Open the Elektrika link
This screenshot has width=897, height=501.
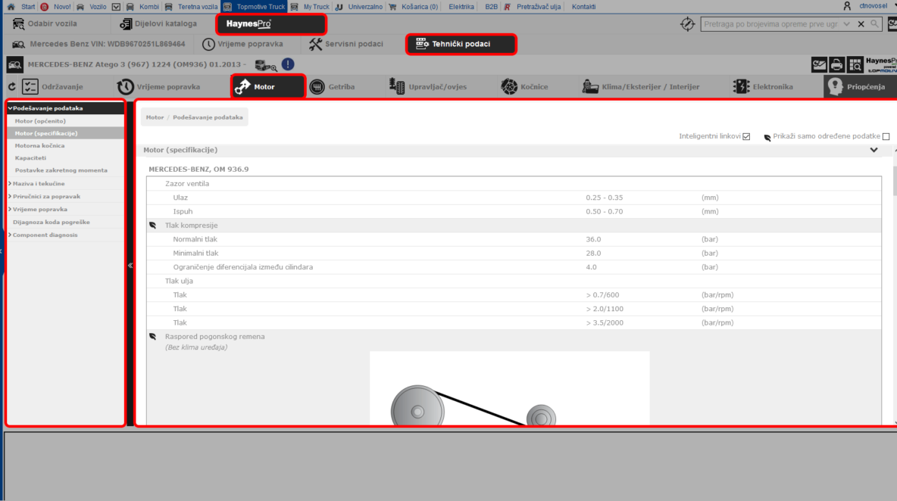[461, 7]
